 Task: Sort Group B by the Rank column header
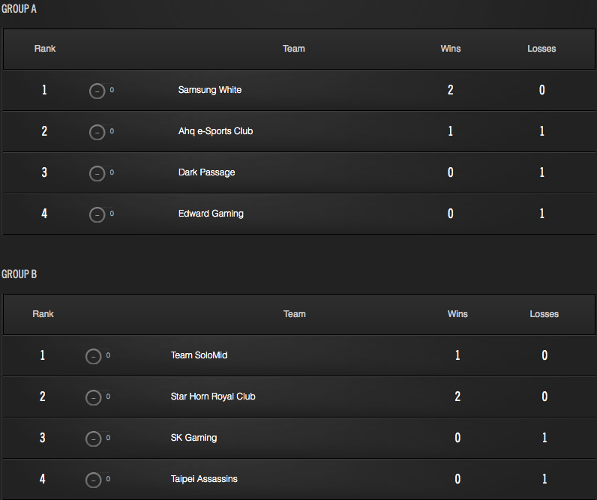(x=43, y=314)
